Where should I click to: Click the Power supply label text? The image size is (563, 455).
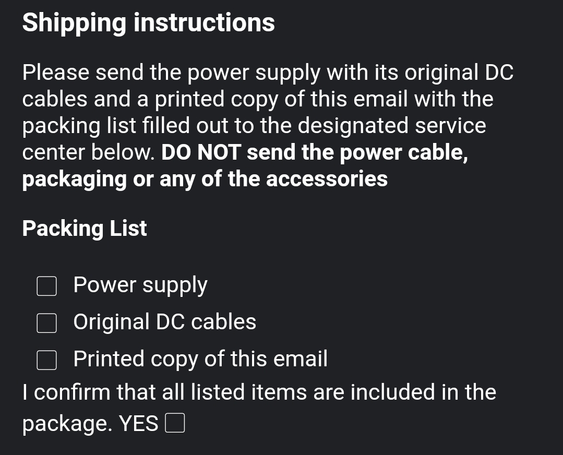pos(140,284)
